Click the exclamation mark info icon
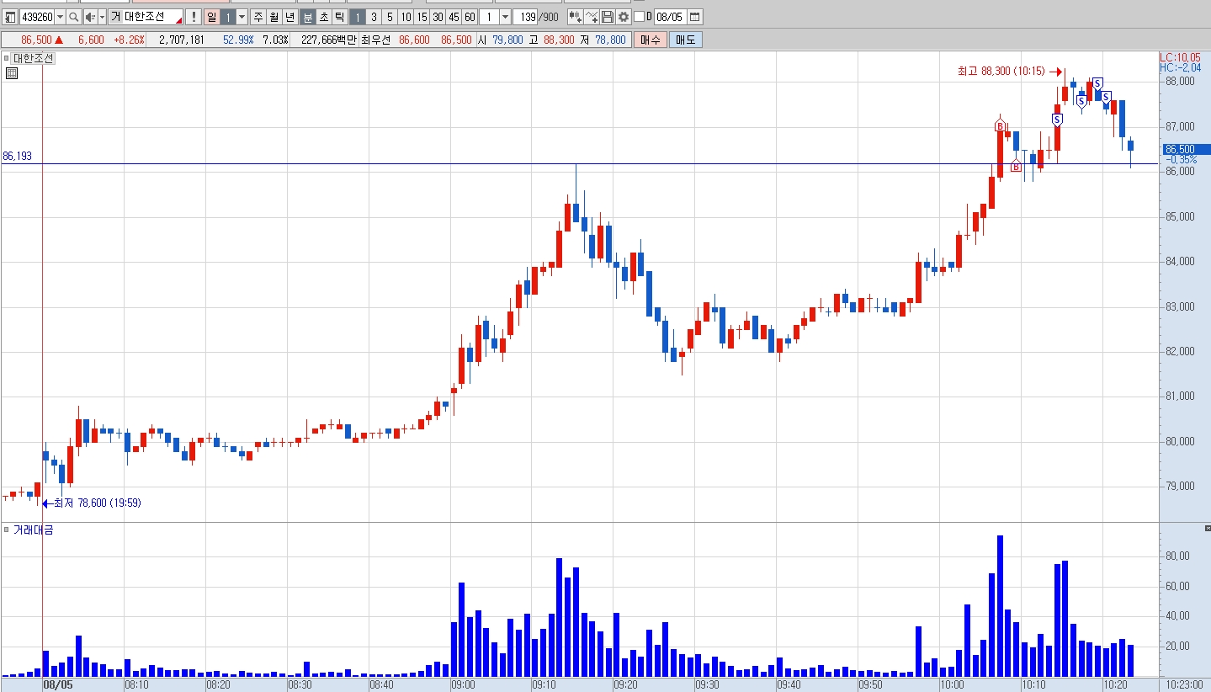 tap(194, 17)
